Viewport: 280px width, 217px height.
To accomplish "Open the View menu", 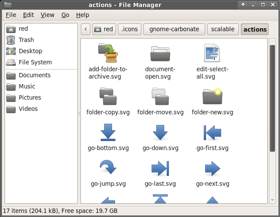I will [x=47, y=15].
